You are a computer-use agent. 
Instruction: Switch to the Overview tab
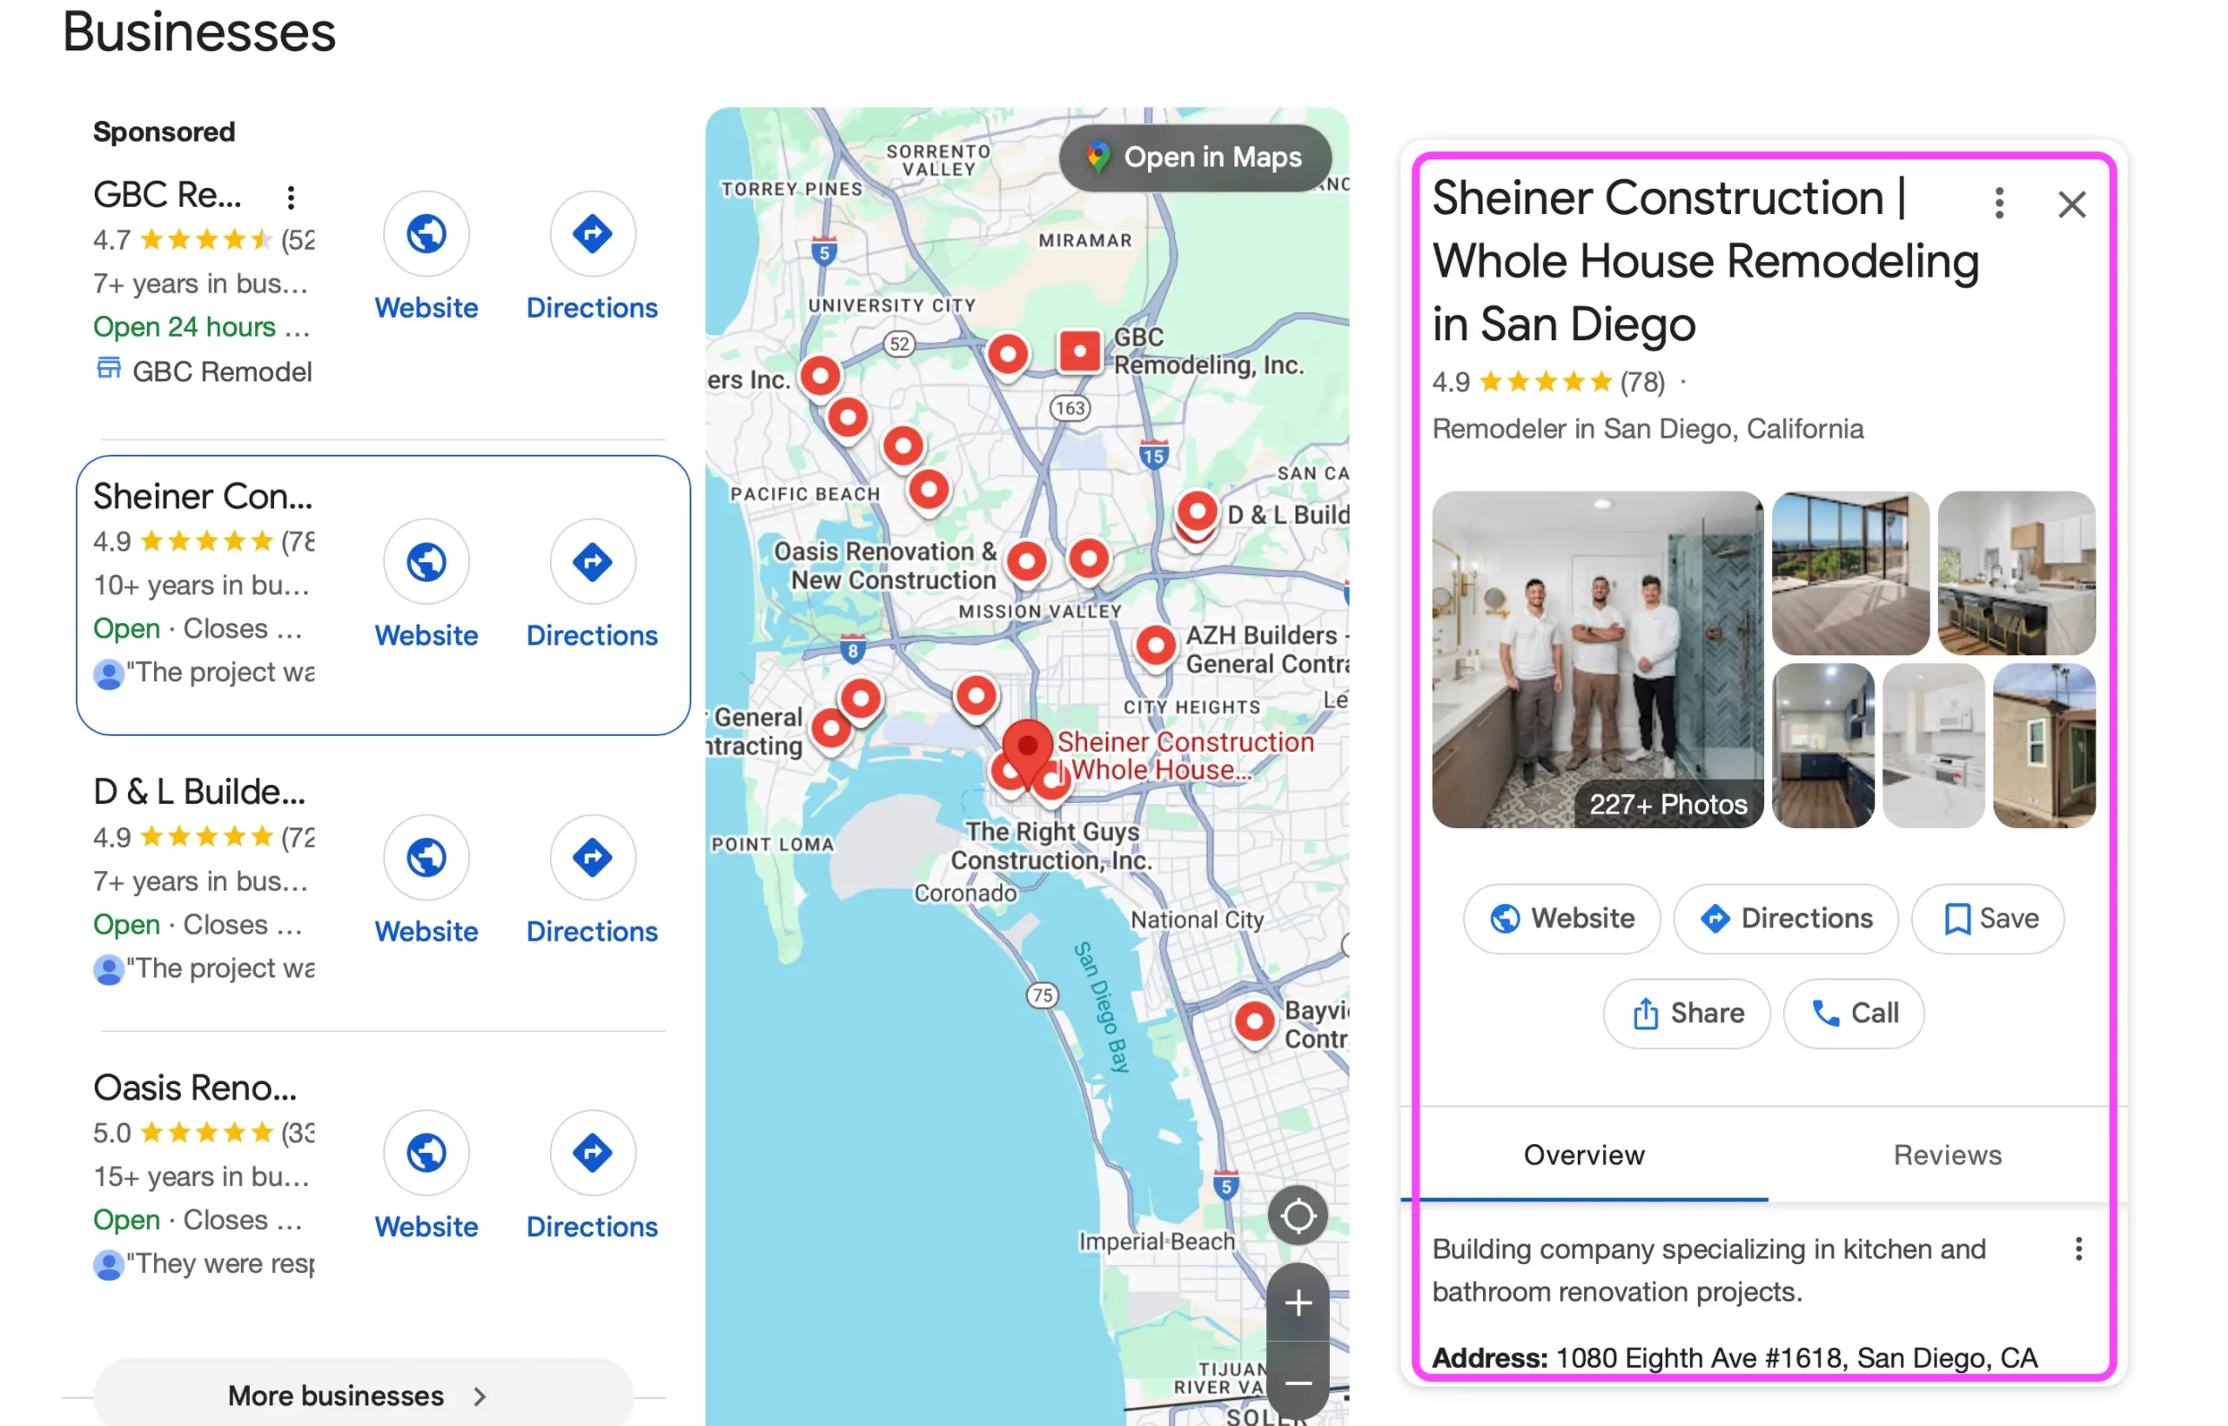(1583, 1155)
